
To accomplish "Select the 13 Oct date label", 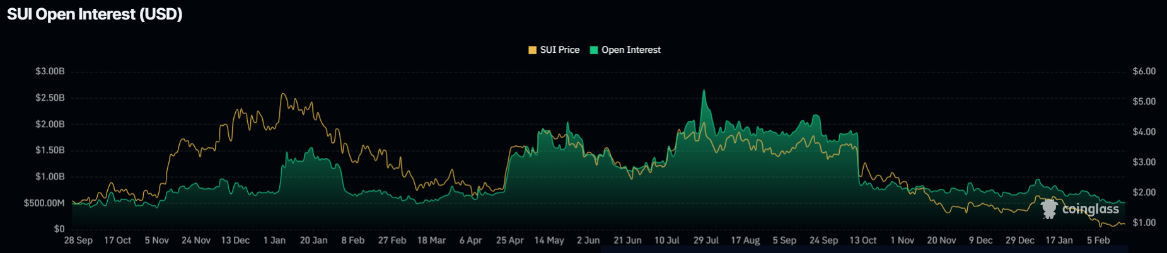I will tap(862, 240).
